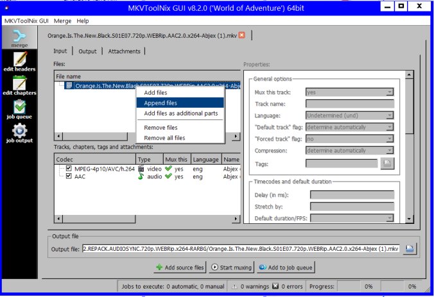
Task: Open the edit chapters tool
Action: 19,86
